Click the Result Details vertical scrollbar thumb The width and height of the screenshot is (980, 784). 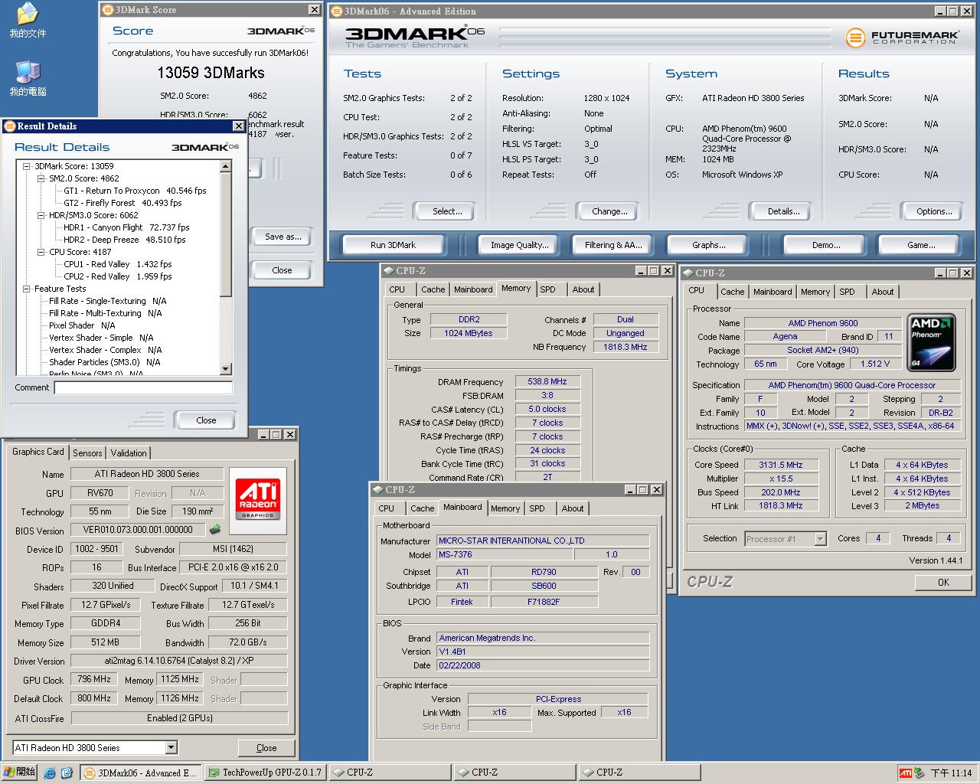(226, 234)
